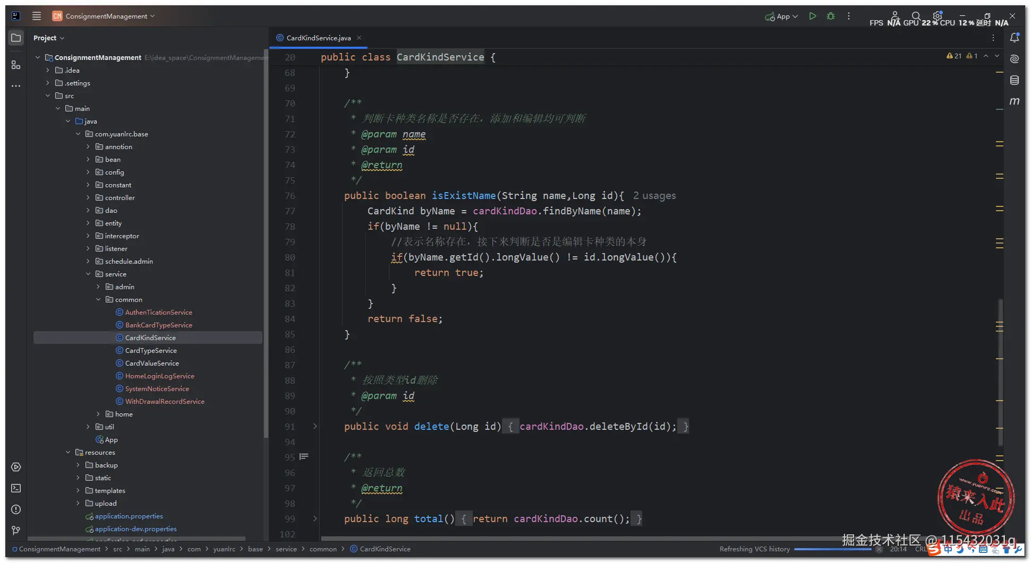Expand the .idea folder
This screenshot has height=563, width=1031.
48,70
